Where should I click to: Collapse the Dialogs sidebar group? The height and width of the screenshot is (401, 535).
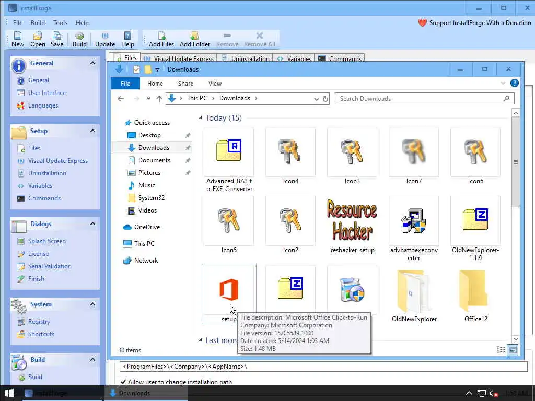click(x=92, y=223)
